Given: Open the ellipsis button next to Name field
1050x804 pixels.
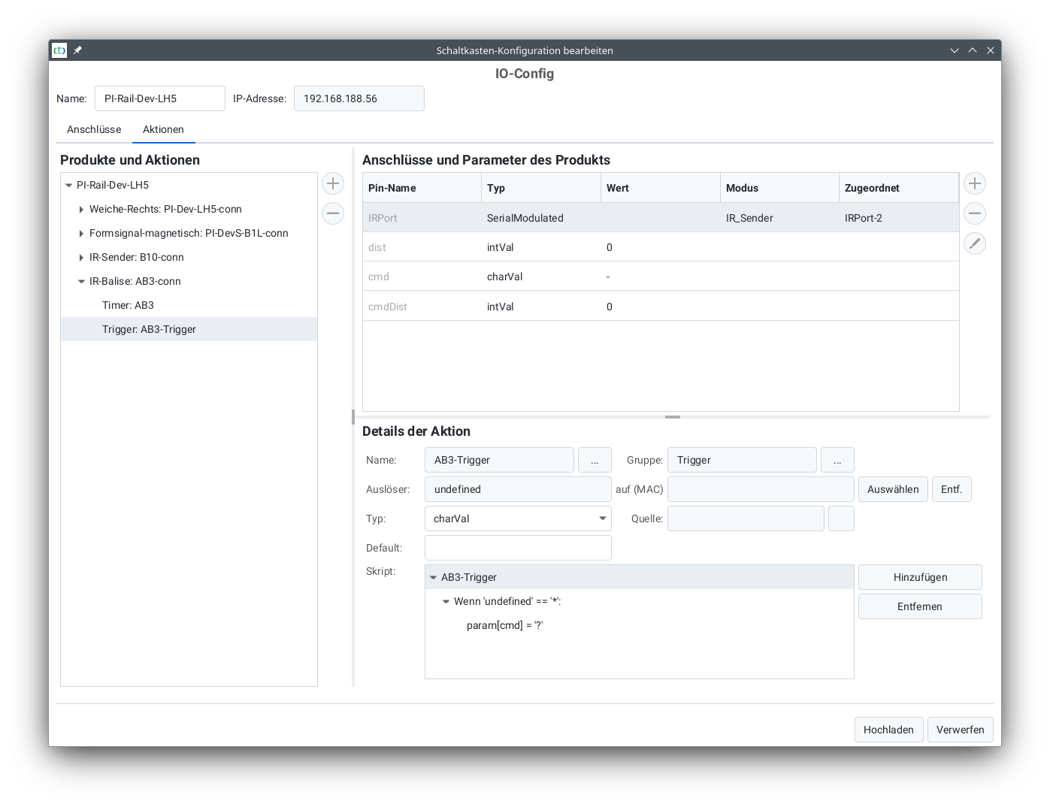Looking at the screenshot, I should coord(595,460).
